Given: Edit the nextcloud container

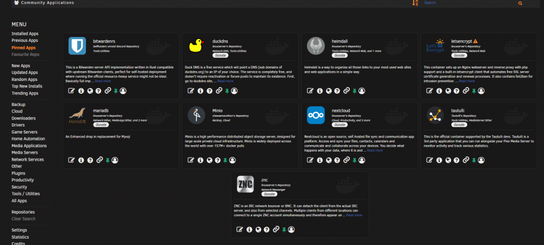Looking at the screenshot, I should tap(310, 160).
